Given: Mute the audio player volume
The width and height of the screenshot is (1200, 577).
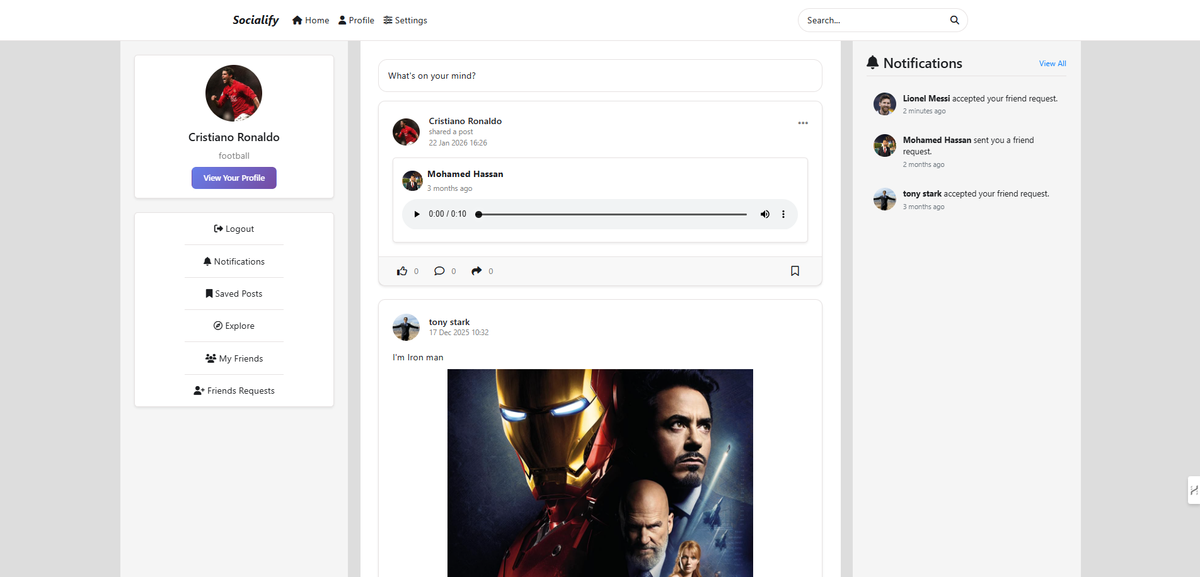Looking at the screenshot, I should click(764, 214).
